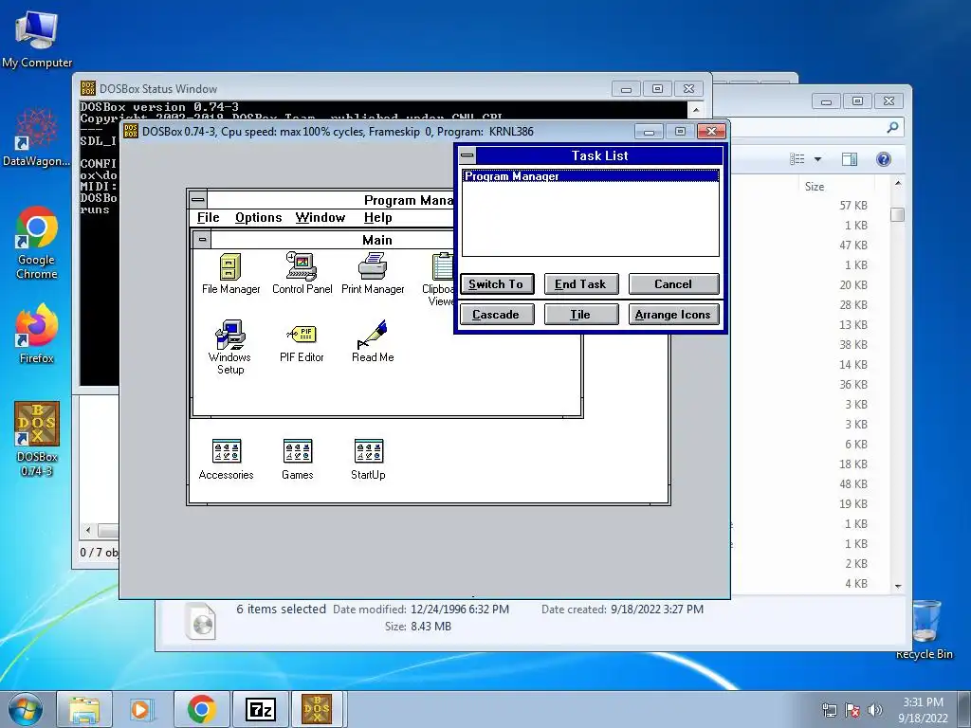Open Windows Media Player from taskbar

coord(142,709)
